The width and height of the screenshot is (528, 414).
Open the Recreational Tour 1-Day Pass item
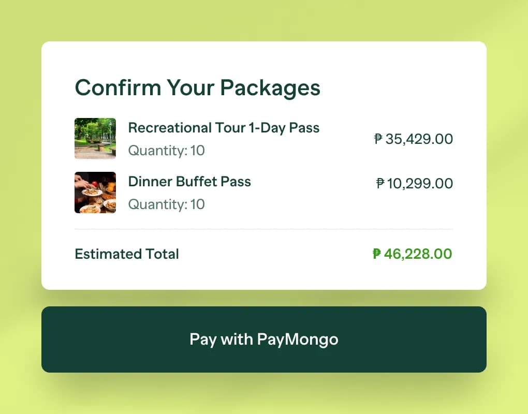(224, 128)
